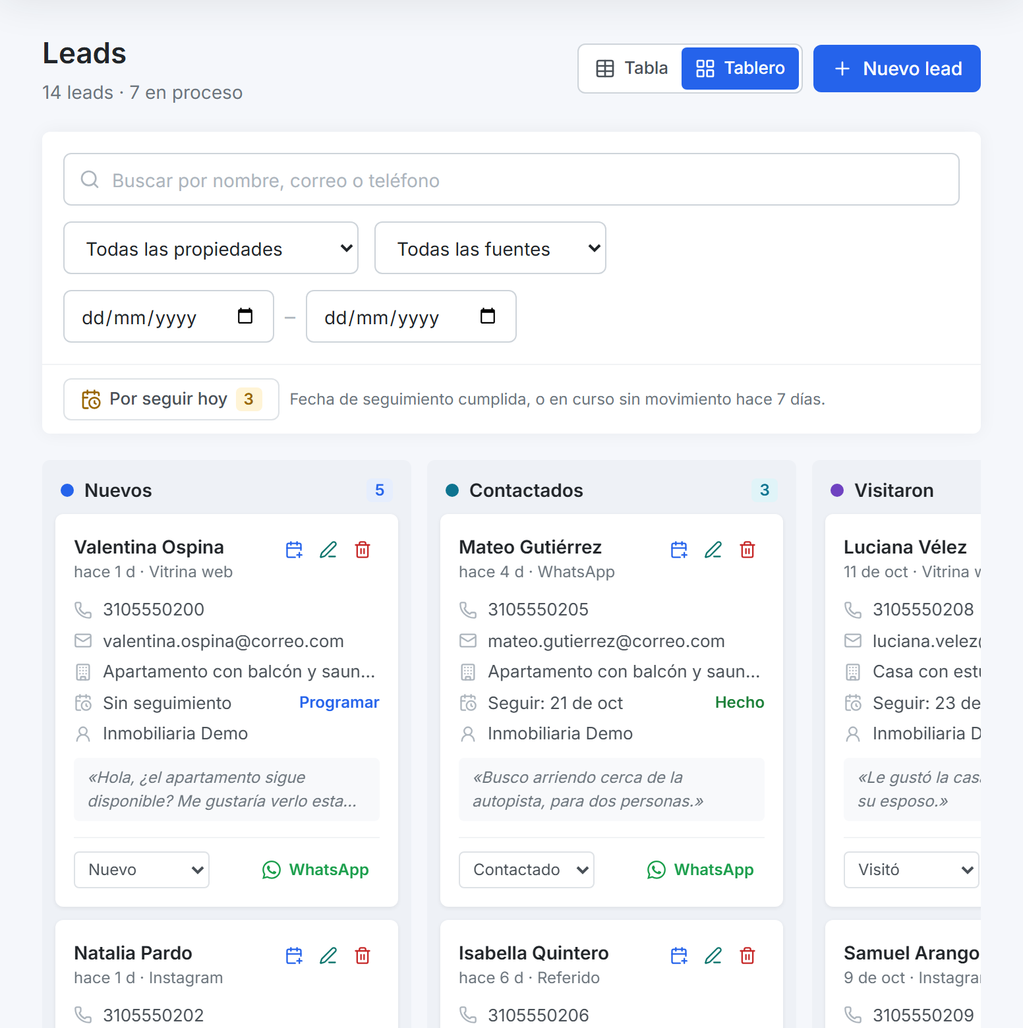Click the search magnifier icon
The image size is (1023, 1028).
coord(90,179)
